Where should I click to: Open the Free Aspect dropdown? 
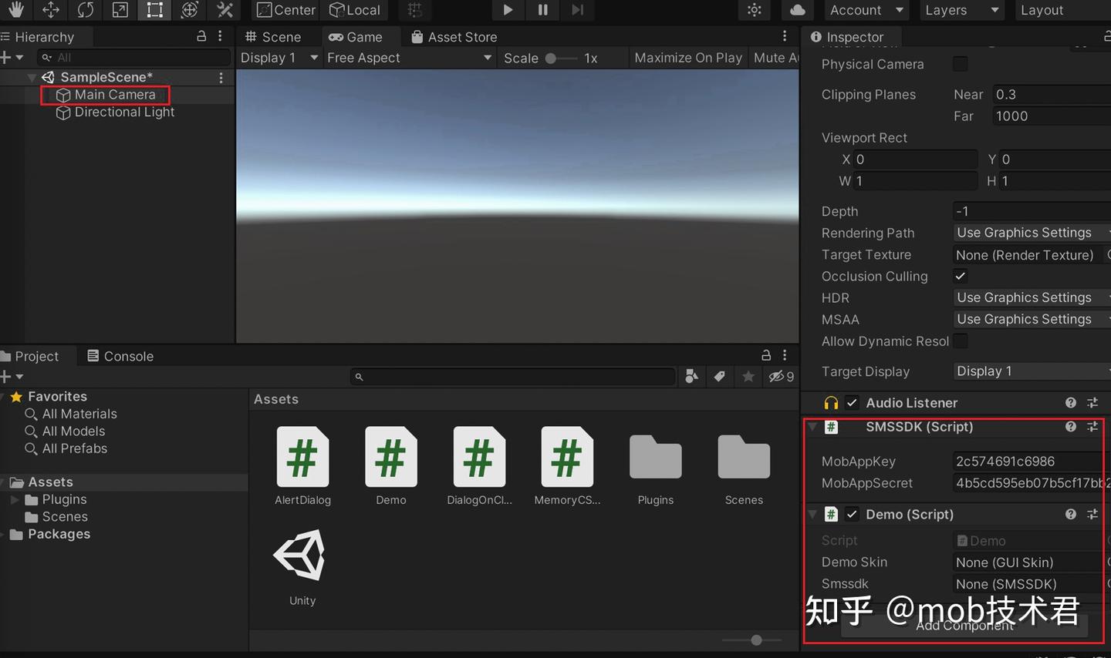tap(409, 58)
